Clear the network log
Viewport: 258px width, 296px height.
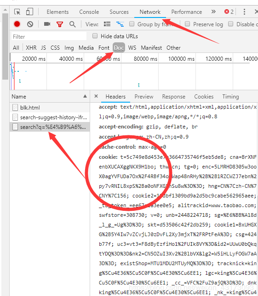30,24
